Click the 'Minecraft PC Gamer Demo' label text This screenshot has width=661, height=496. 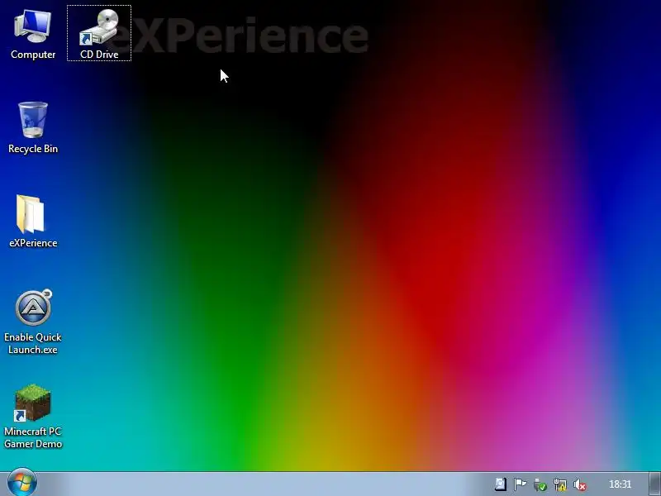coord(33,437)
